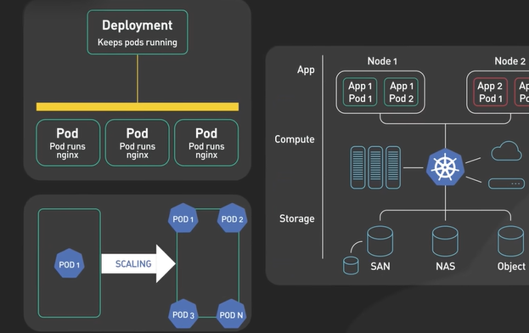The width and height of the screenshot is (529, 333).
Task: Click the Object storage cylinder icon
Action: click(x=511, y=241)
